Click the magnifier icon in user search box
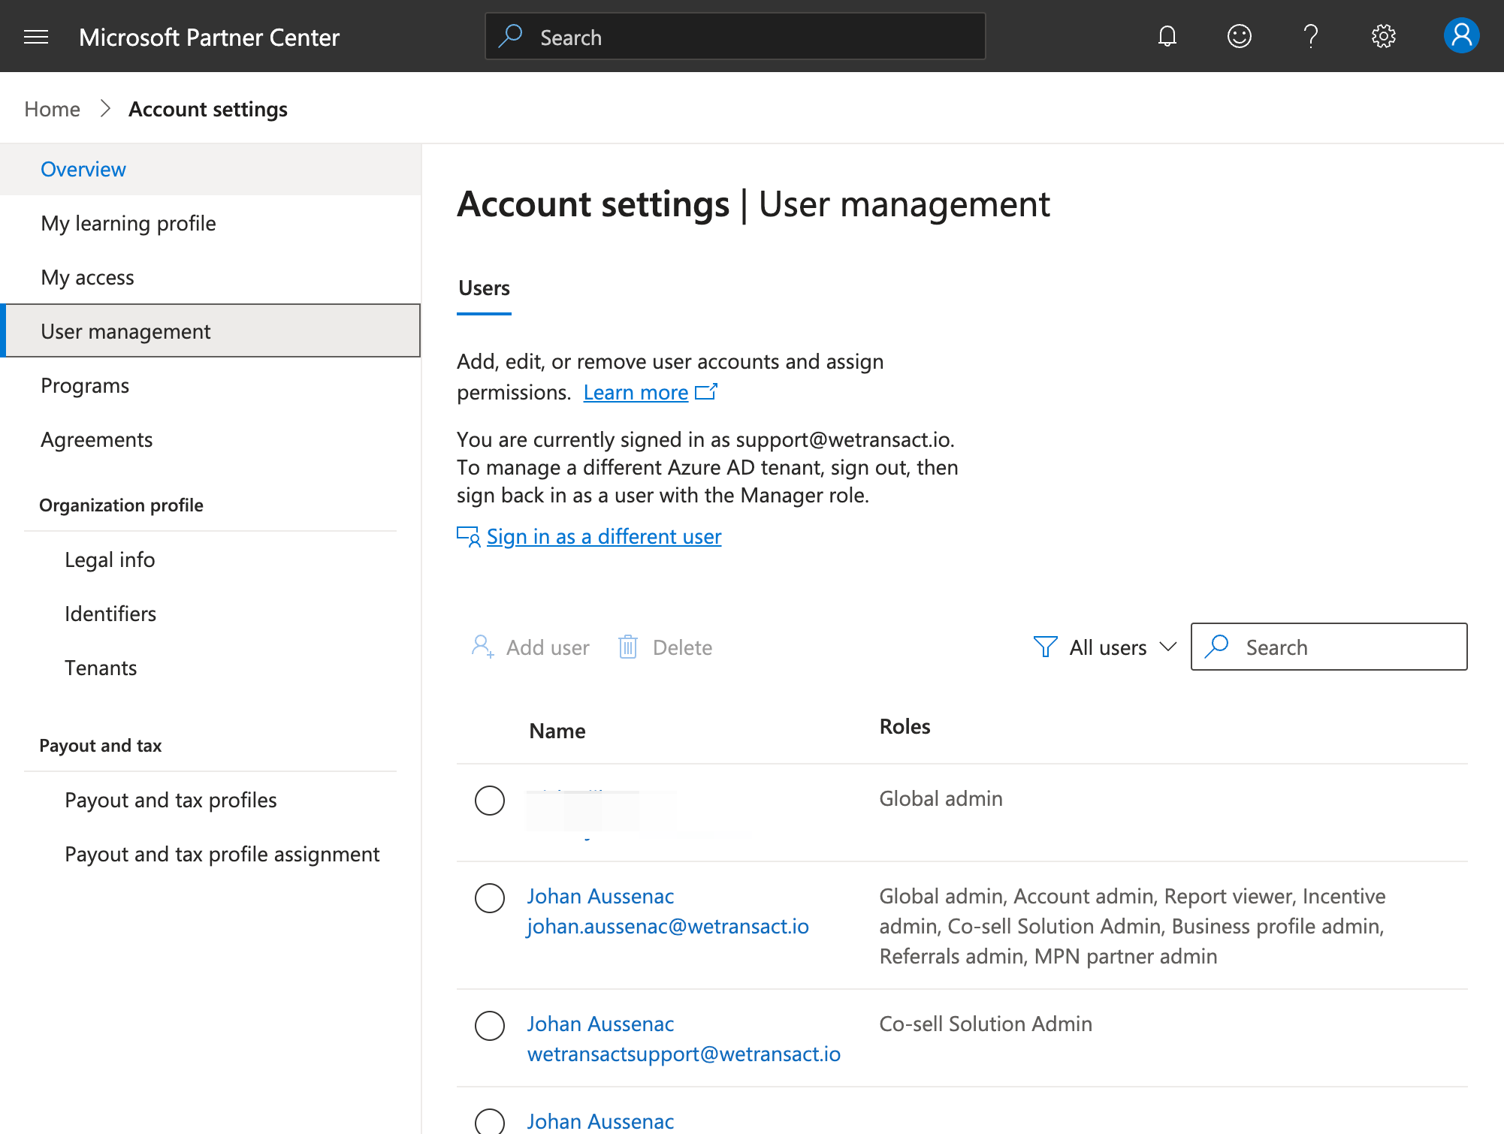1504x1134 pixels. click(x=1216, y=647)
